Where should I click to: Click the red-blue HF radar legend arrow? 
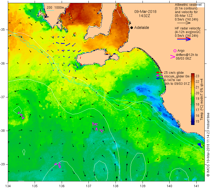click(x=184, y=39)
